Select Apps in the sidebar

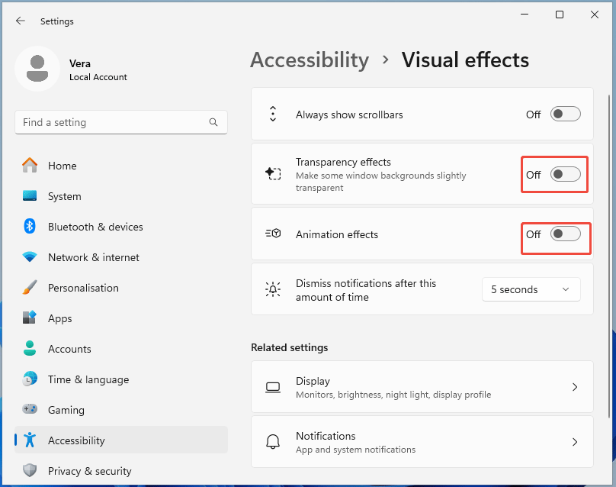point(59,318)
